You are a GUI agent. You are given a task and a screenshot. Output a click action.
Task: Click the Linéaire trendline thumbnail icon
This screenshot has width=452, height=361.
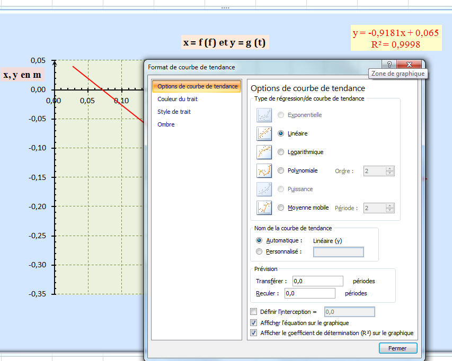pyautogui.click(x=264, y=133)
